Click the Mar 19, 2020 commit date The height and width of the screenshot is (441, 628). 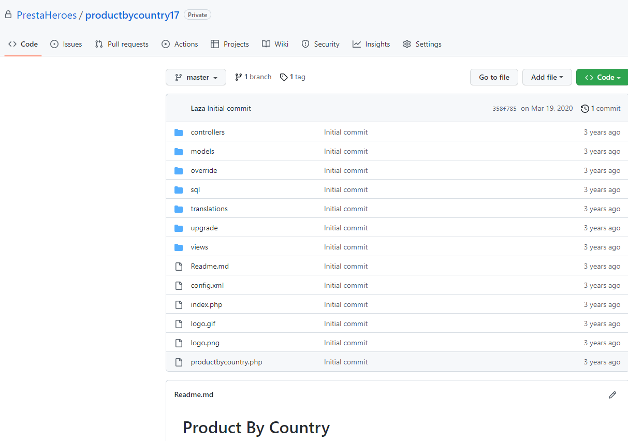coord(547,109)
